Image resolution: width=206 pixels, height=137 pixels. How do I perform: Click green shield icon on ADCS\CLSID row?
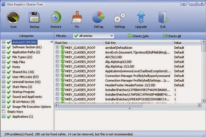(x=63, y=57)
